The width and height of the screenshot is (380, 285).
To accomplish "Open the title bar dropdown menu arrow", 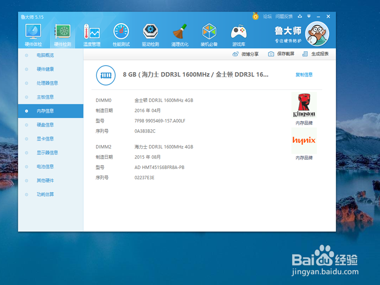I will [x=309, y=16].
